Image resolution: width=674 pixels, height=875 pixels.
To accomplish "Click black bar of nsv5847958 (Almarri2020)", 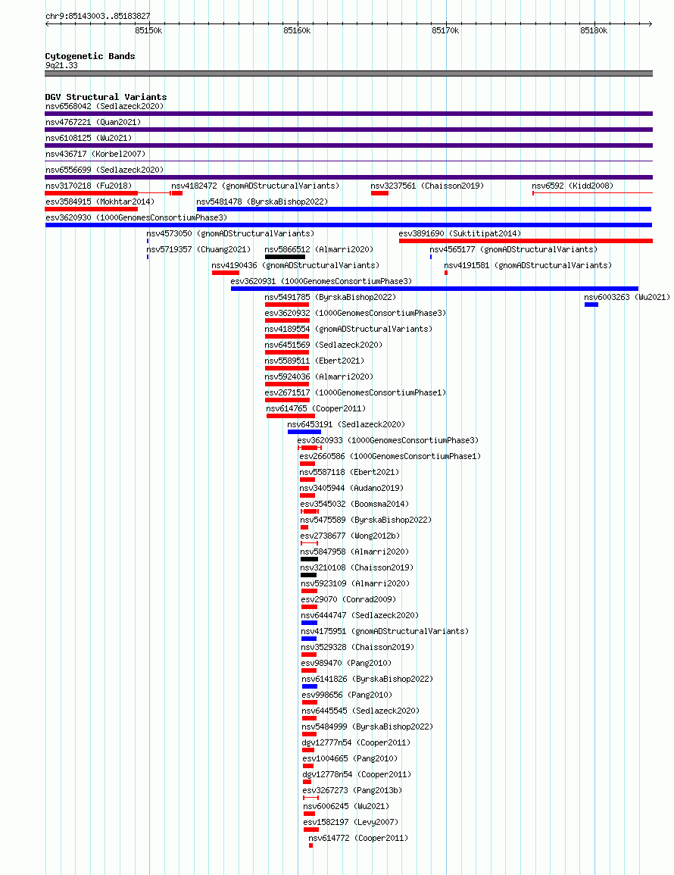I will (x=309, y=559).
